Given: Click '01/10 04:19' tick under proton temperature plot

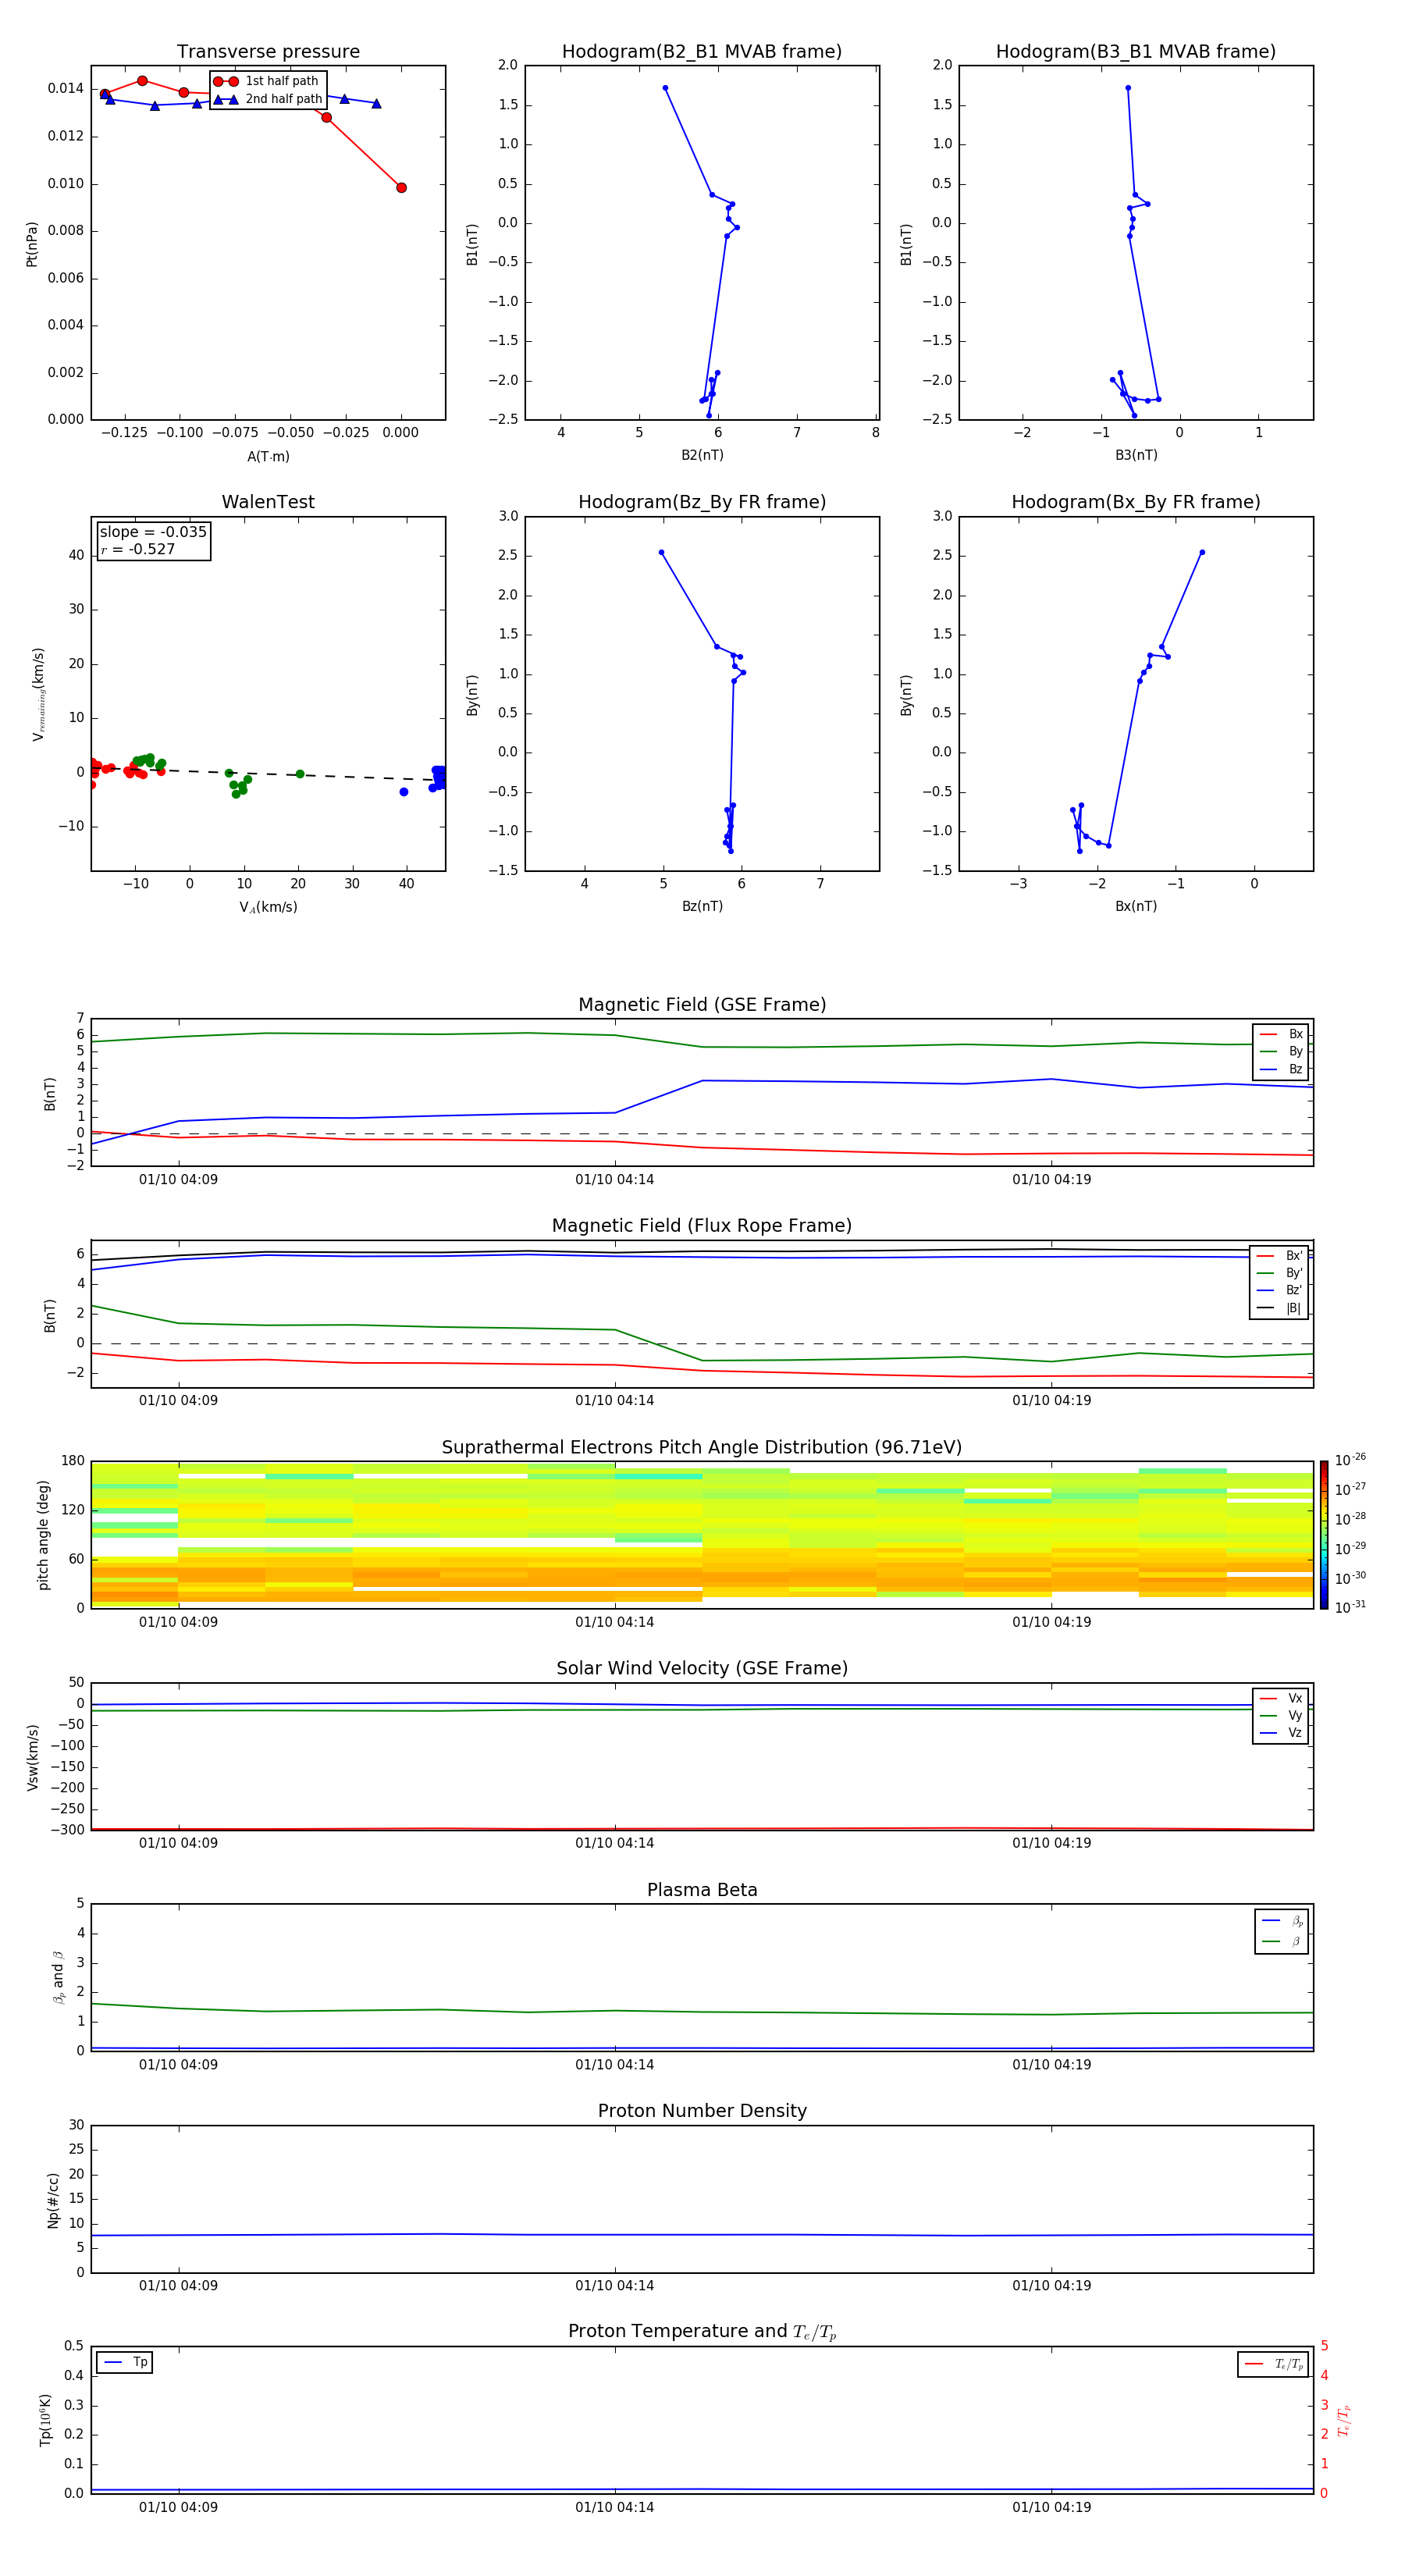Looking at the screenshot, I should point(1051,2507).
